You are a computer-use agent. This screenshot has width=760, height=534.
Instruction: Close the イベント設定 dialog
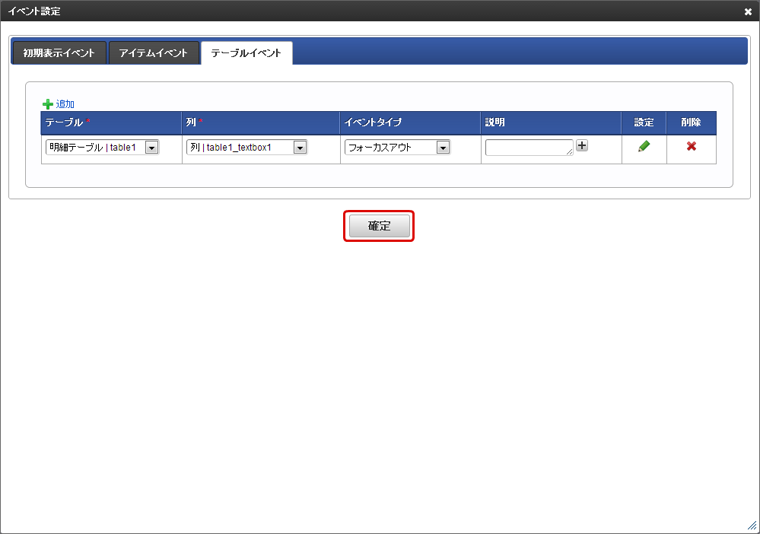(748, 11)
